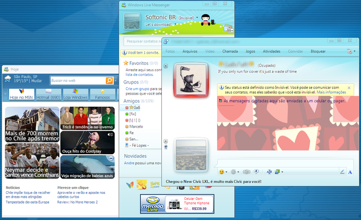Click the translate text AB icon

[x=269, y=172]
